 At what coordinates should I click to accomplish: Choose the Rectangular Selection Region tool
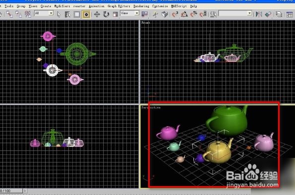coord(77,14)
